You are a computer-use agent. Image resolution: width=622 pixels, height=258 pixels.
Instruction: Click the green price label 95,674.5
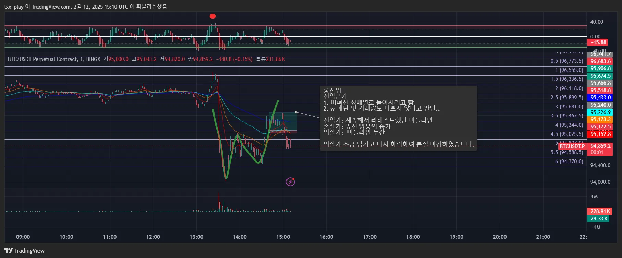pyautogui.click(x=600, y=76)
